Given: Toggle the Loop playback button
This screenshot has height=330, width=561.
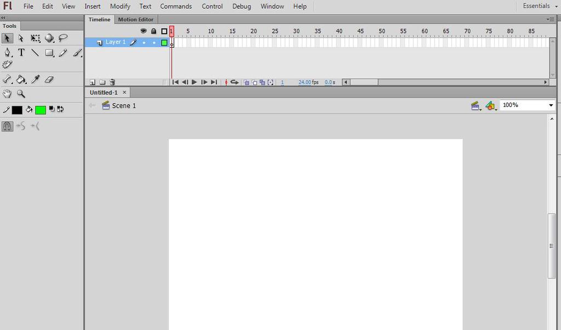Looking at the screenshot, I should 234,82.
